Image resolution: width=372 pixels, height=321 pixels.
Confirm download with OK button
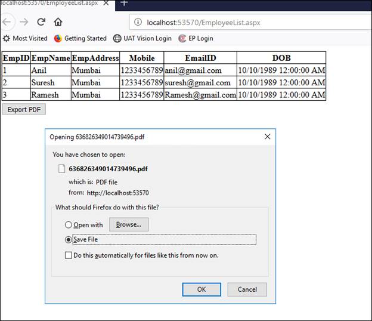coord(201,289)
